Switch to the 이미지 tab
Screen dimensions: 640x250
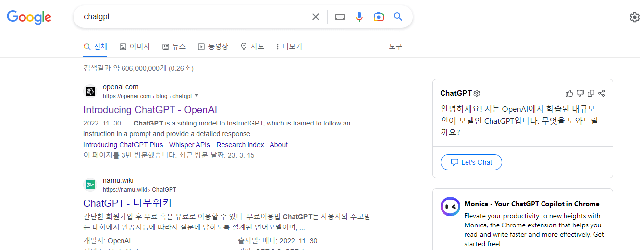pos(135,47)
